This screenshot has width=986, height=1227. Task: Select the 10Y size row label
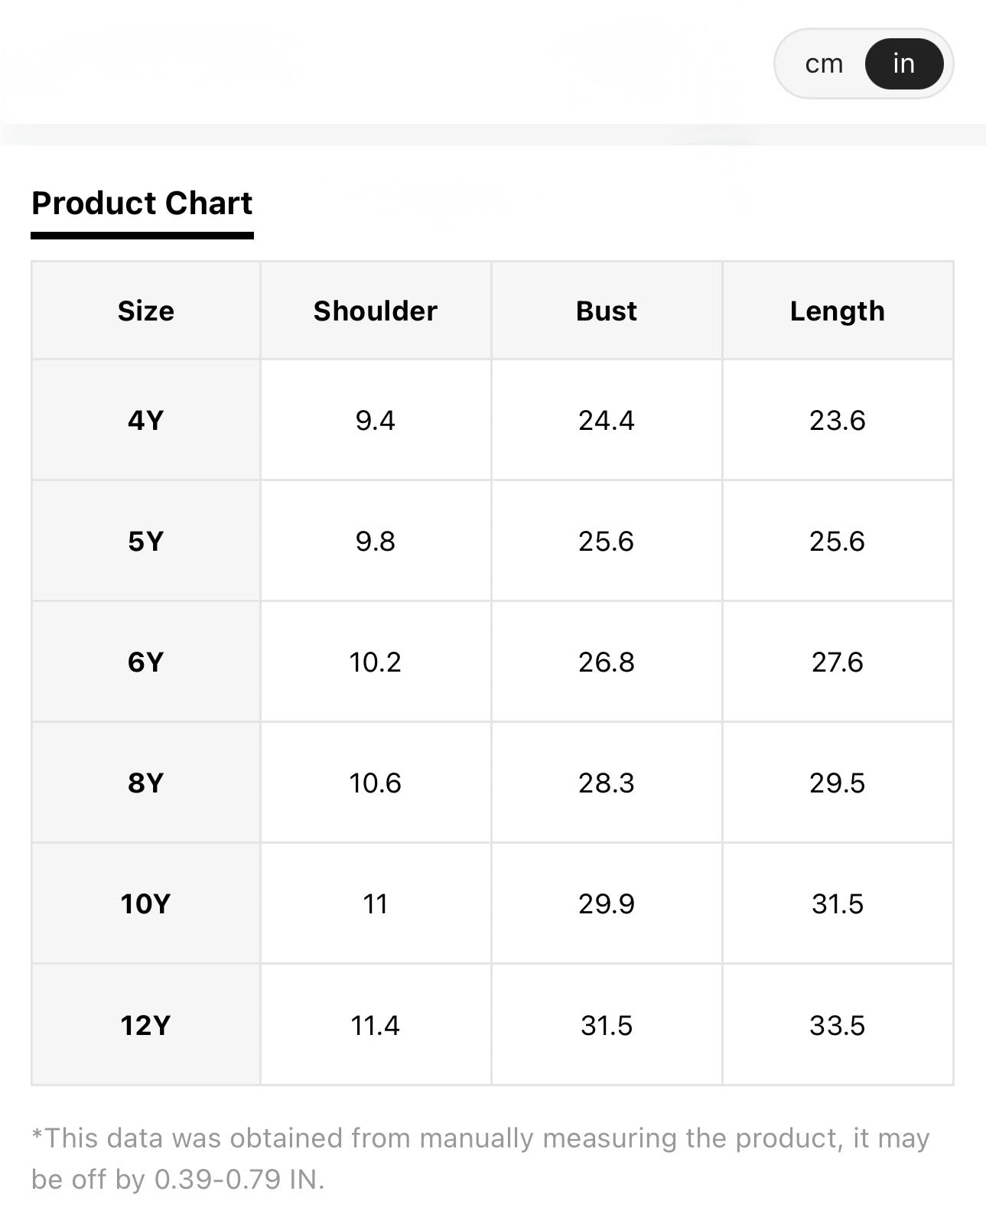[146, 903]
